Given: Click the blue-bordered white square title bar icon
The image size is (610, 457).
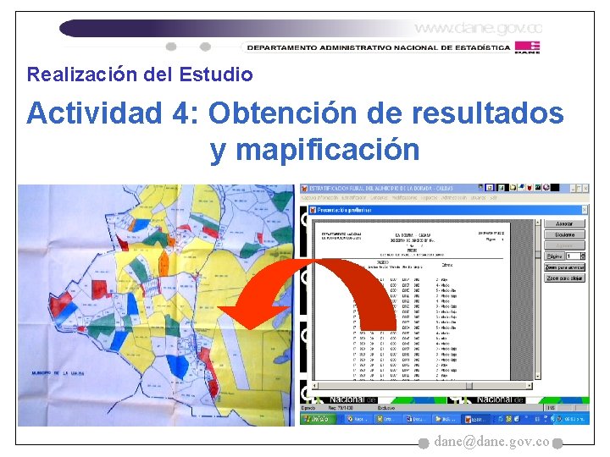Looking at the screenshot, I should pyautogui.click(x=490, y=188).
